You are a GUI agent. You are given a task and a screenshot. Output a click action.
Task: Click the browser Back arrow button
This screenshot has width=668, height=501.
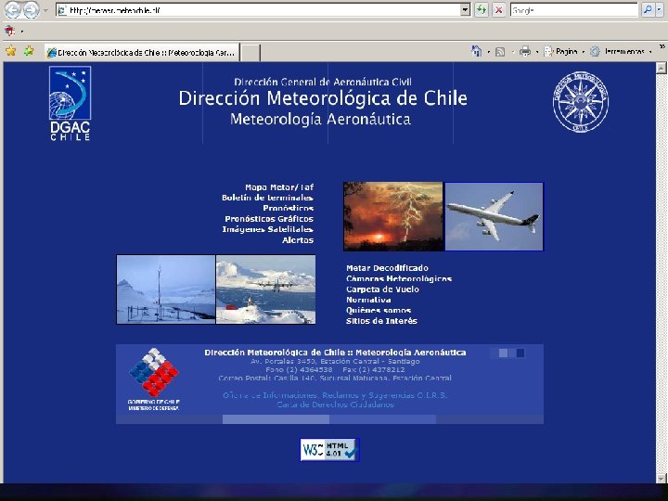click(12, 10)
